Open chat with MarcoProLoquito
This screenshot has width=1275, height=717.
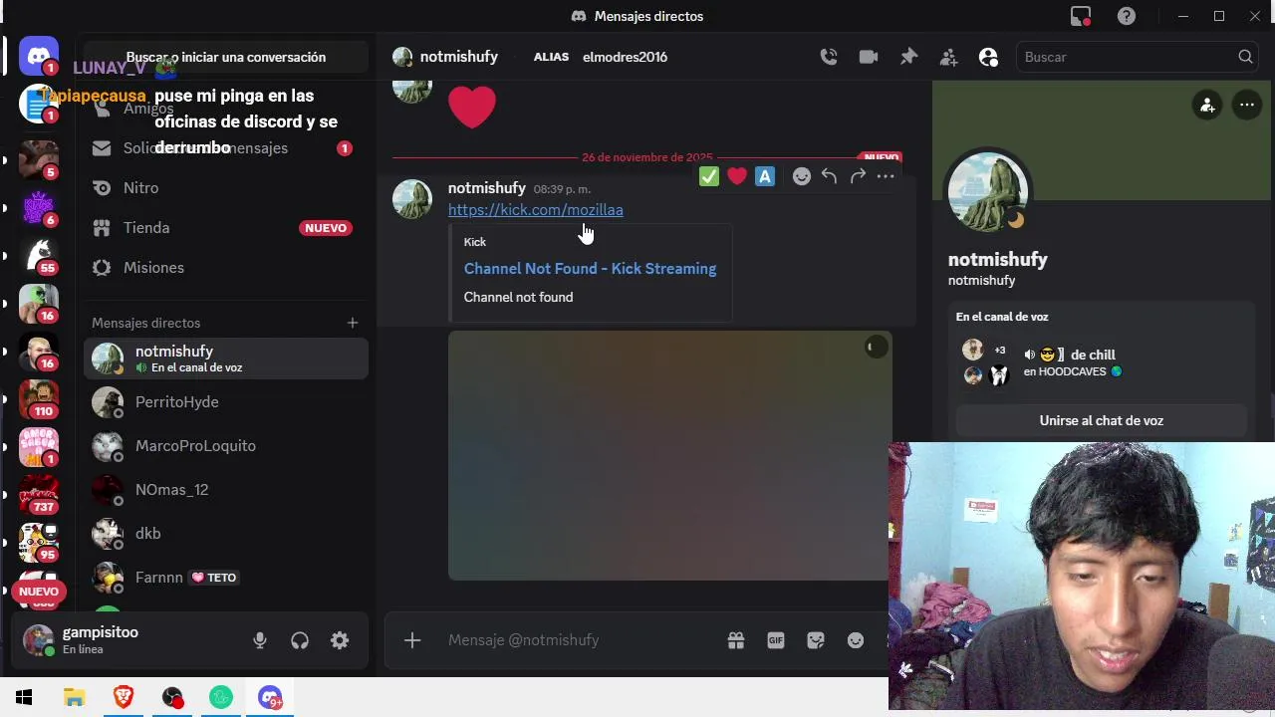coord(226,446)
